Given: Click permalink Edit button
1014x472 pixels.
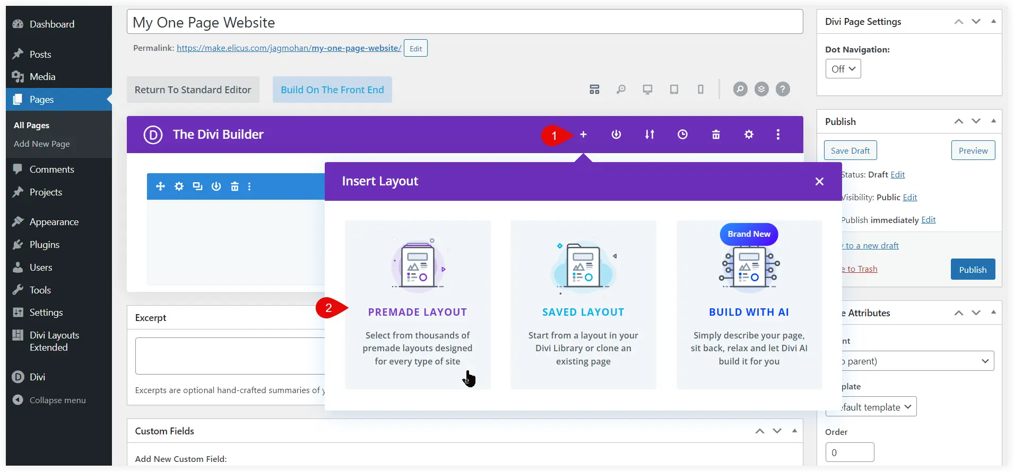Looking at the screenshot, I should click(x=415, y=48).
